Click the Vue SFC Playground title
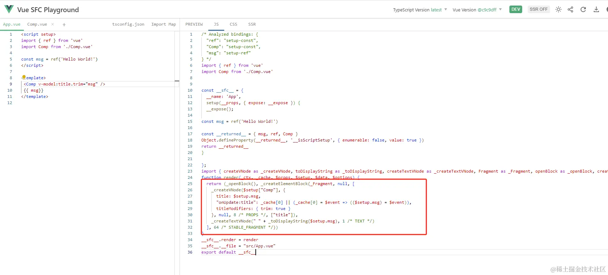Image resolution: width=608 pixels, height=275 pixels. (x=48, y=10)
